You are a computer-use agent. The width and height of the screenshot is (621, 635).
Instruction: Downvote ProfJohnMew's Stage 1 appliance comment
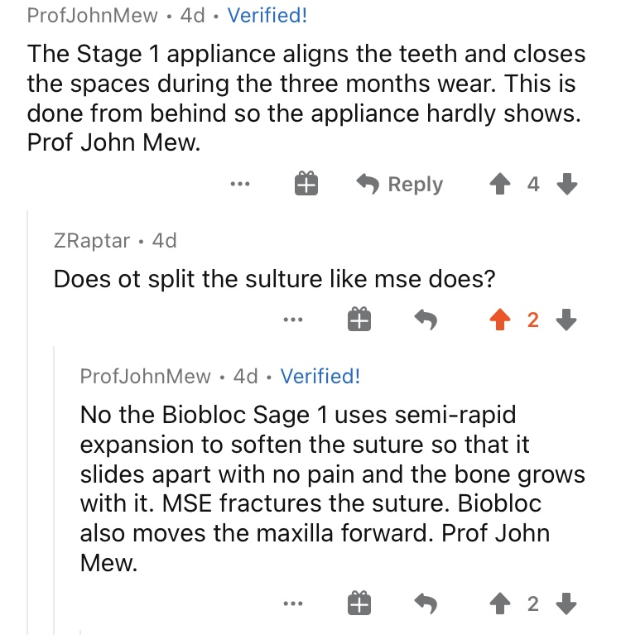click(x=566, y=184)
